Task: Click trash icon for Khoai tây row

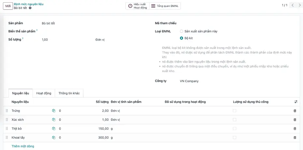Action: point(295,138)
